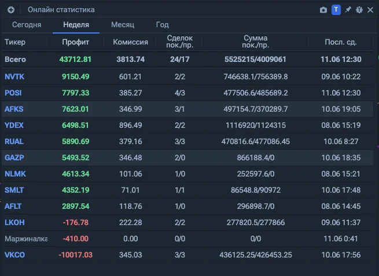The height and width of the screenshot is (276, 379).
Task: Click VKCO sum 436125.25/426453.25
Action: click(256, 255)
